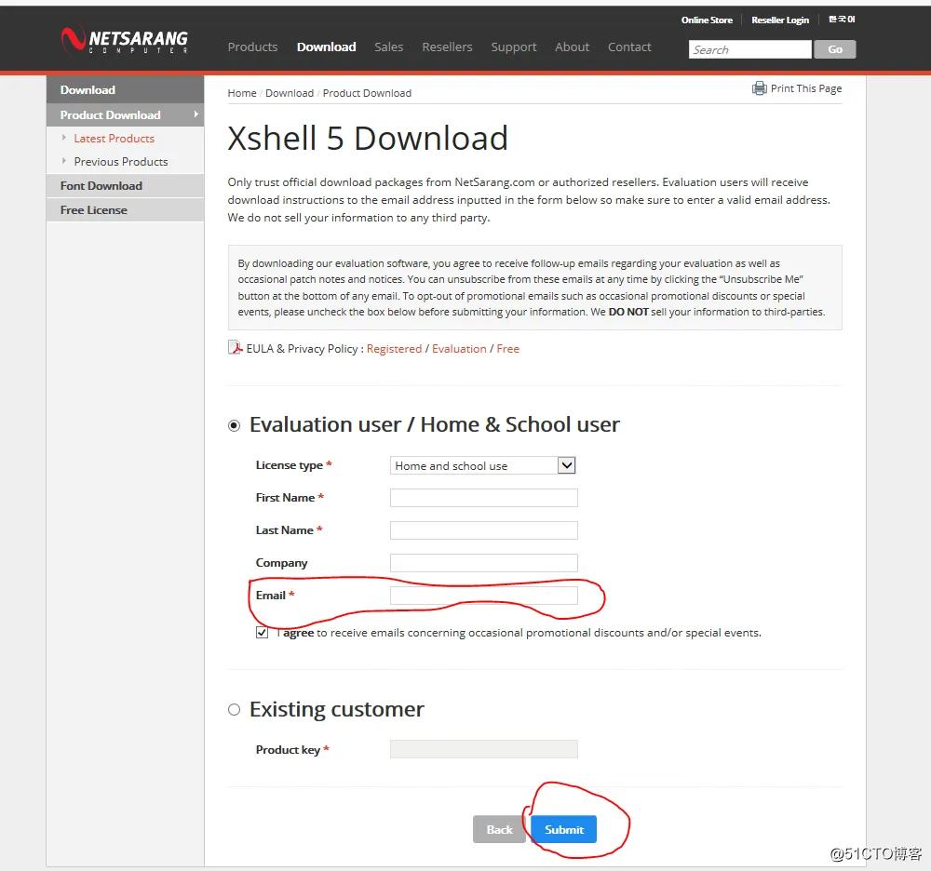Click the Go search button
The width and height of the screenshot is (931, 871).
(x=835, y=49)
